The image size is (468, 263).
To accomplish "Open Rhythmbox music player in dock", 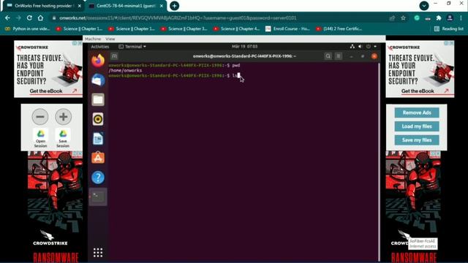I will pyautogui.click(x=98, y=119).
